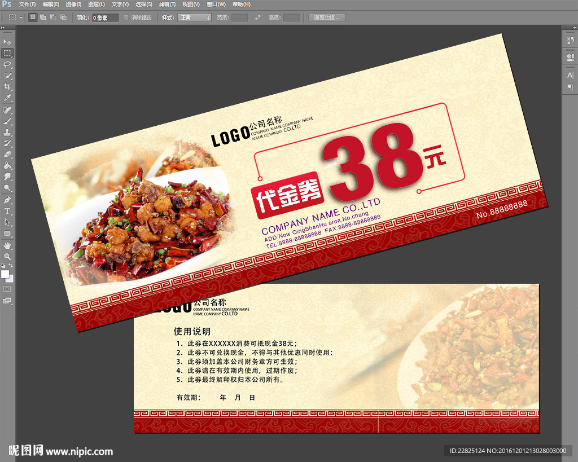Set the background color swatch
The width and height of the screenshot is (578, 462).
(11, 279)
